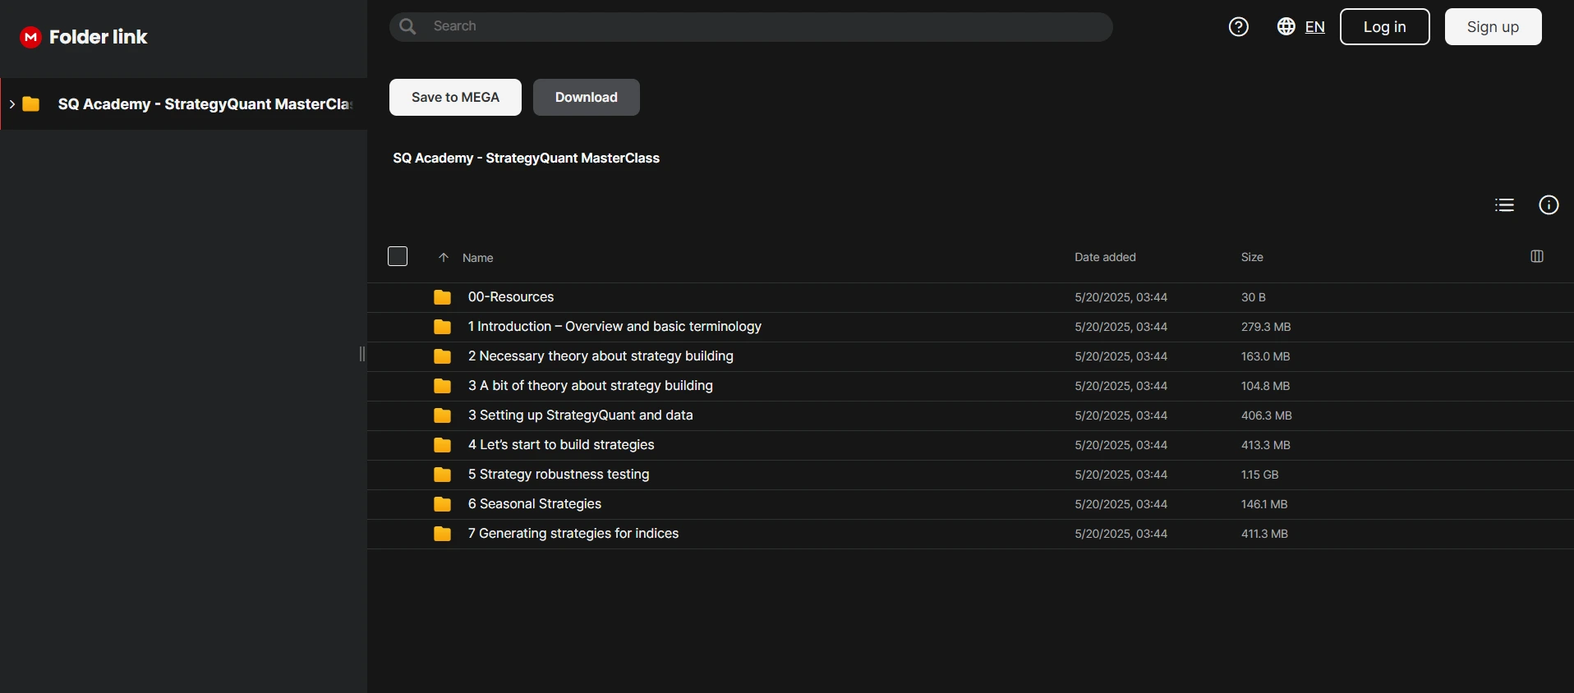Screen dimensions: 1574x693
Task: Click folder icon of 00-Resources
Action: 442,297
